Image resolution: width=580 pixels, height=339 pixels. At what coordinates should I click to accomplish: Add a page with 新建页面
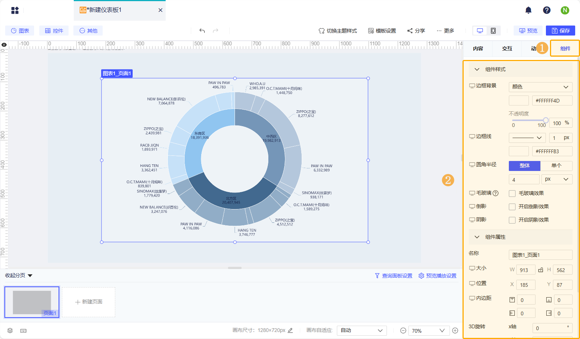tap(89, 302)
